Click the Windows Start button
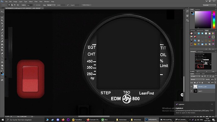Screen dimensions: 217x122 pos(3,120)
